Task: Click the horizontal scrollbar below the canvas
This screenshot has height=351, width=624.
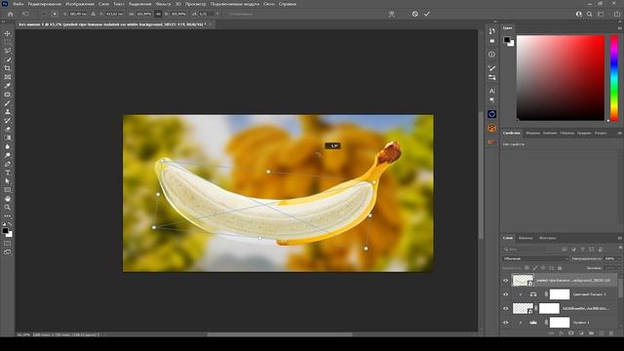Action: 280,334
